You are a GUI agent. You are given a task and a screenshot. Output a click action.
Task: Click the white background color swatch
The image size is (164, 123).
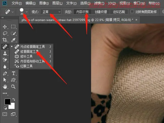click(x=13, y=107)
